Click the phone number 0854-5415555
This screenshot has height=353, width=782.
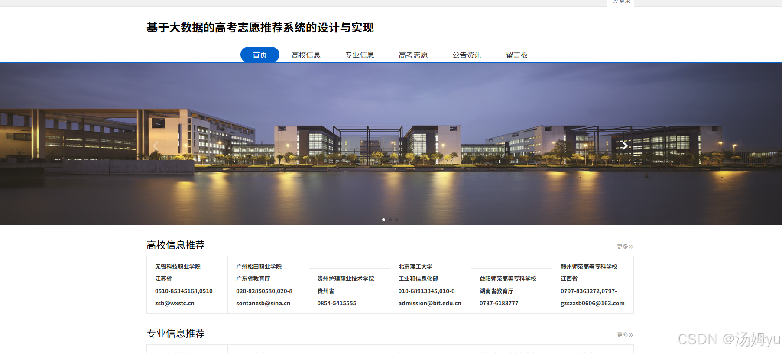337,303
